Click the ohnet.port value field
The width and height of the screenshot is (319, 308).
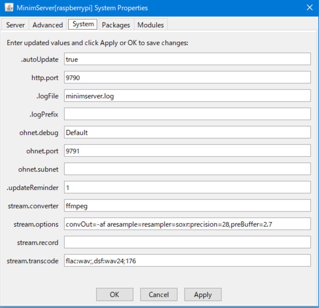click(x=187, y=151)
